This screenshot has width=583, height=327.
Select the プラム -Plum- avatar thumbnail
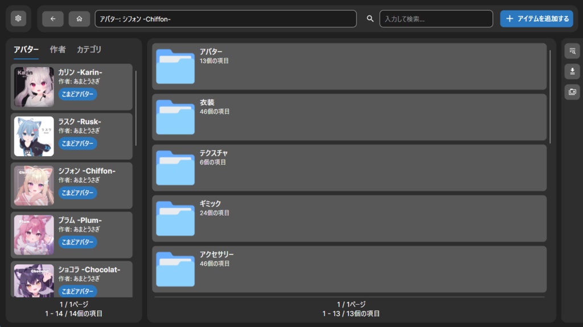[34, 235]
